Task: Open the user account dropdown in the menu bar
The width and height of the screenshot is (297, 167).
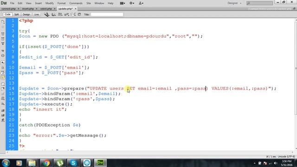Action: click(141, 3)
